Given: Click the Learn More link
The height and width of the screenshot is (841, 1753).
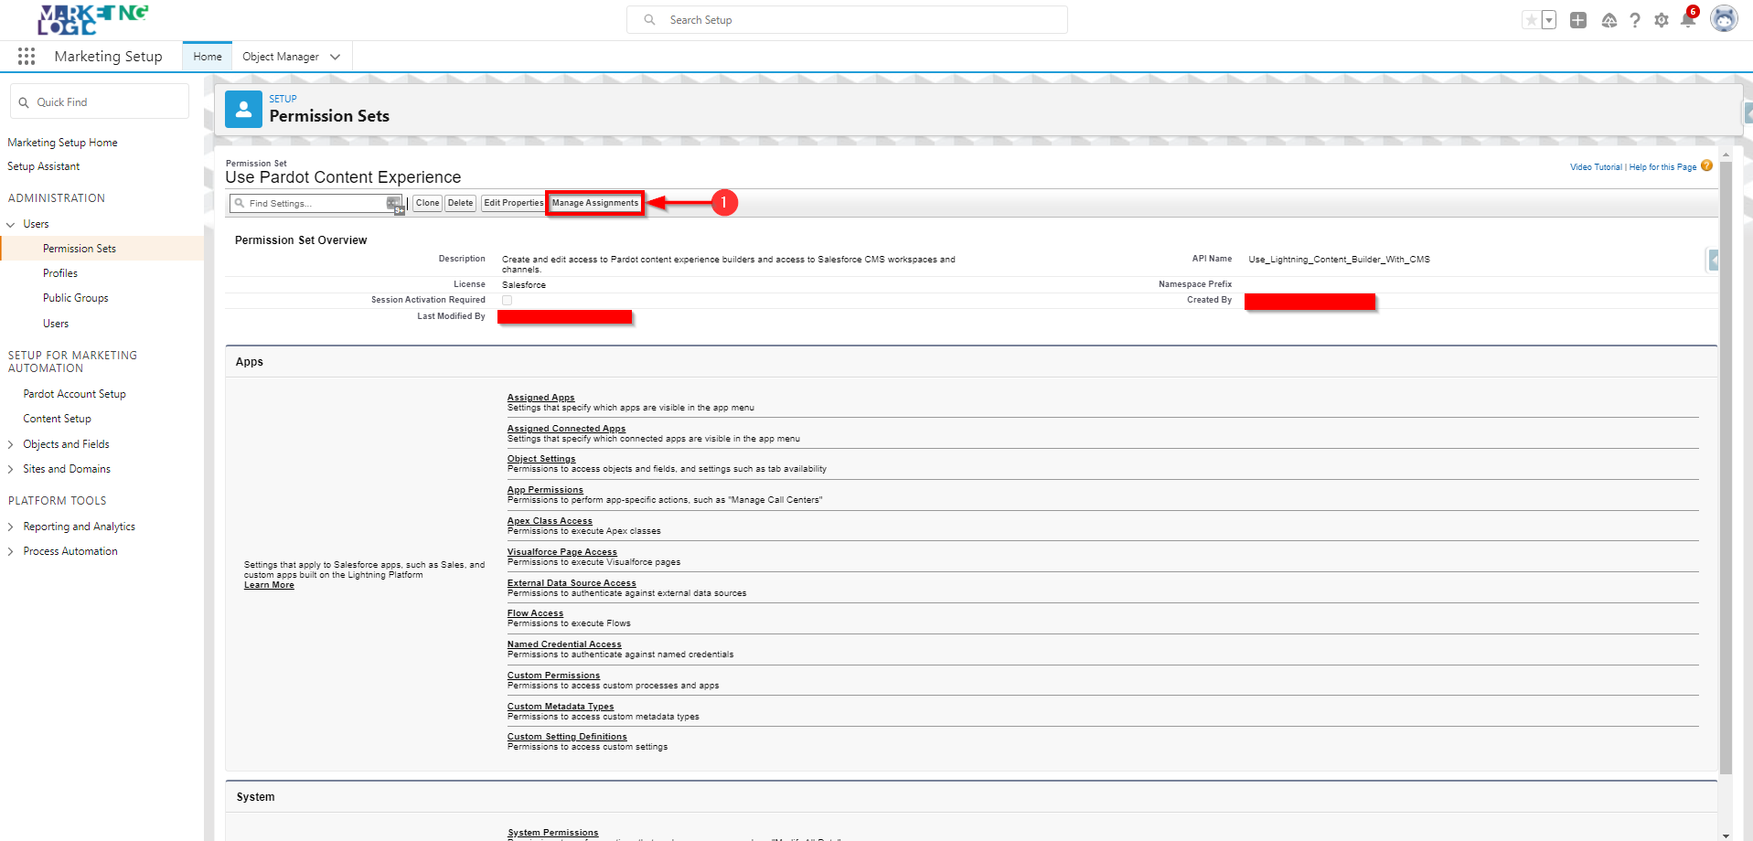Looking at the screenshot, I should [x=269, y=585].
